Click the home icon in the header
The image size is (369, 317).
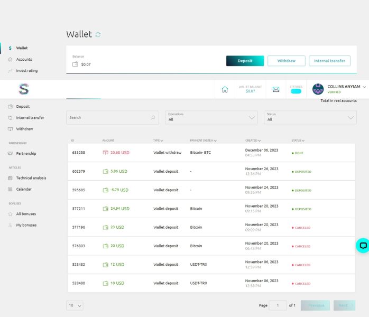tap(225, 89)
